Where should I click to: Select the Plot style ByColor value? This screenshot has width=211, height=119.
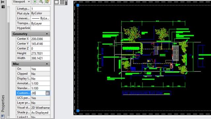click(40, 14)
